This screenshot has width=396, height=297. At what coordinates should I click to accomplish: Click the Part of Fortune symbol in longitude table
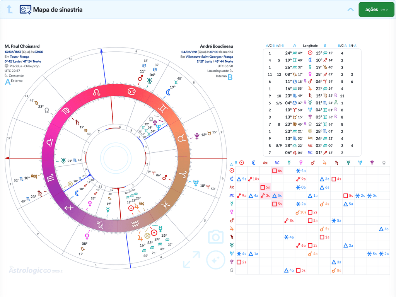310,131
